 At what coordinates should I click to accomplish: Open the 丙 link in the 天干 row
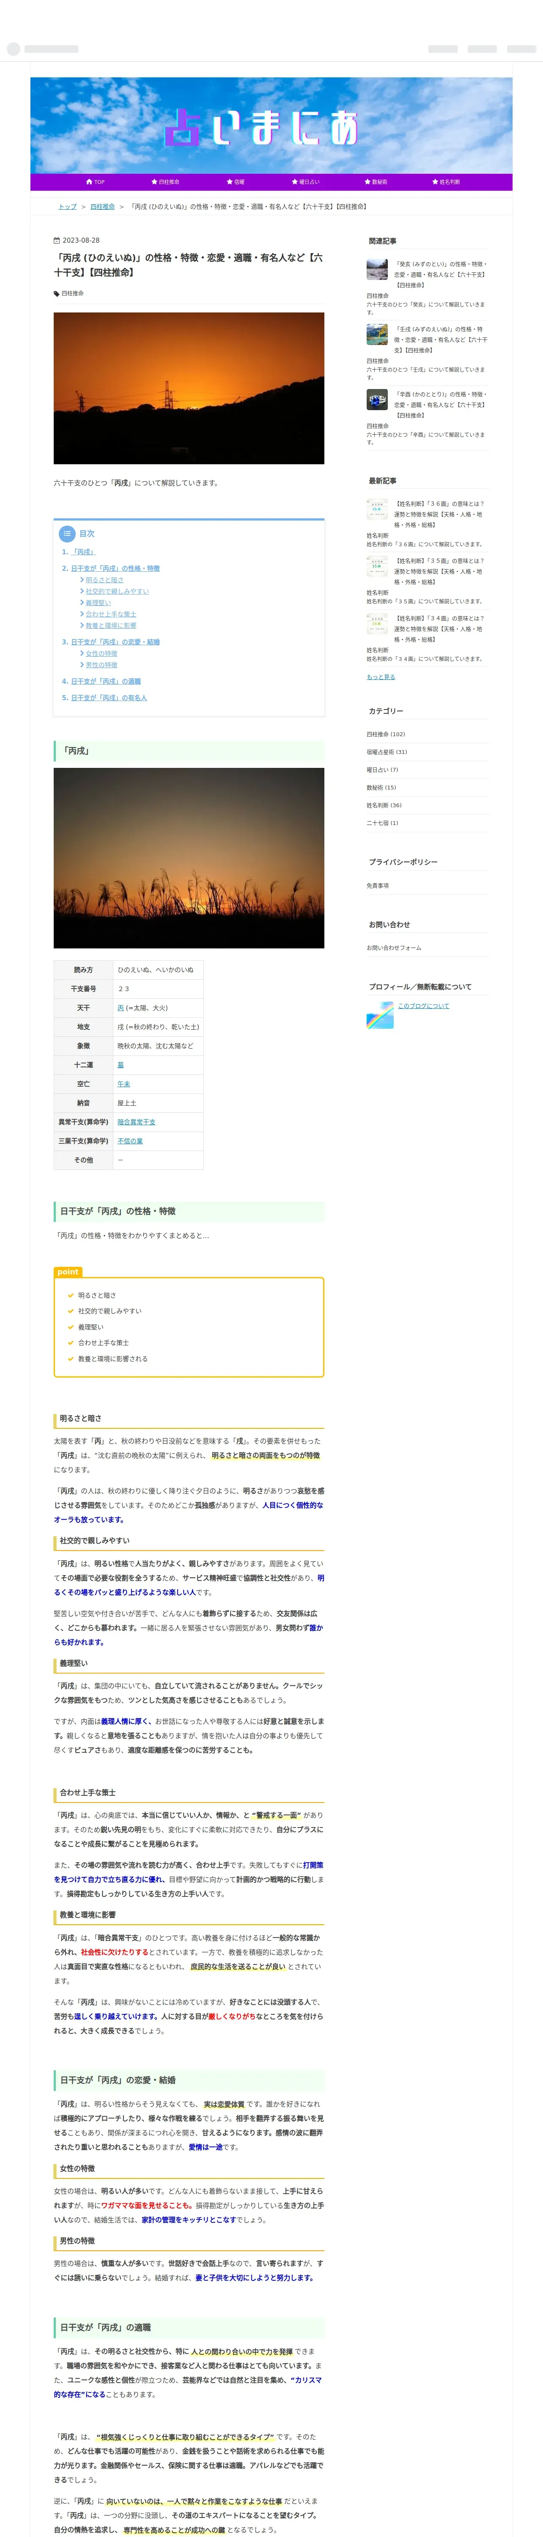[x=121, y=1008]
